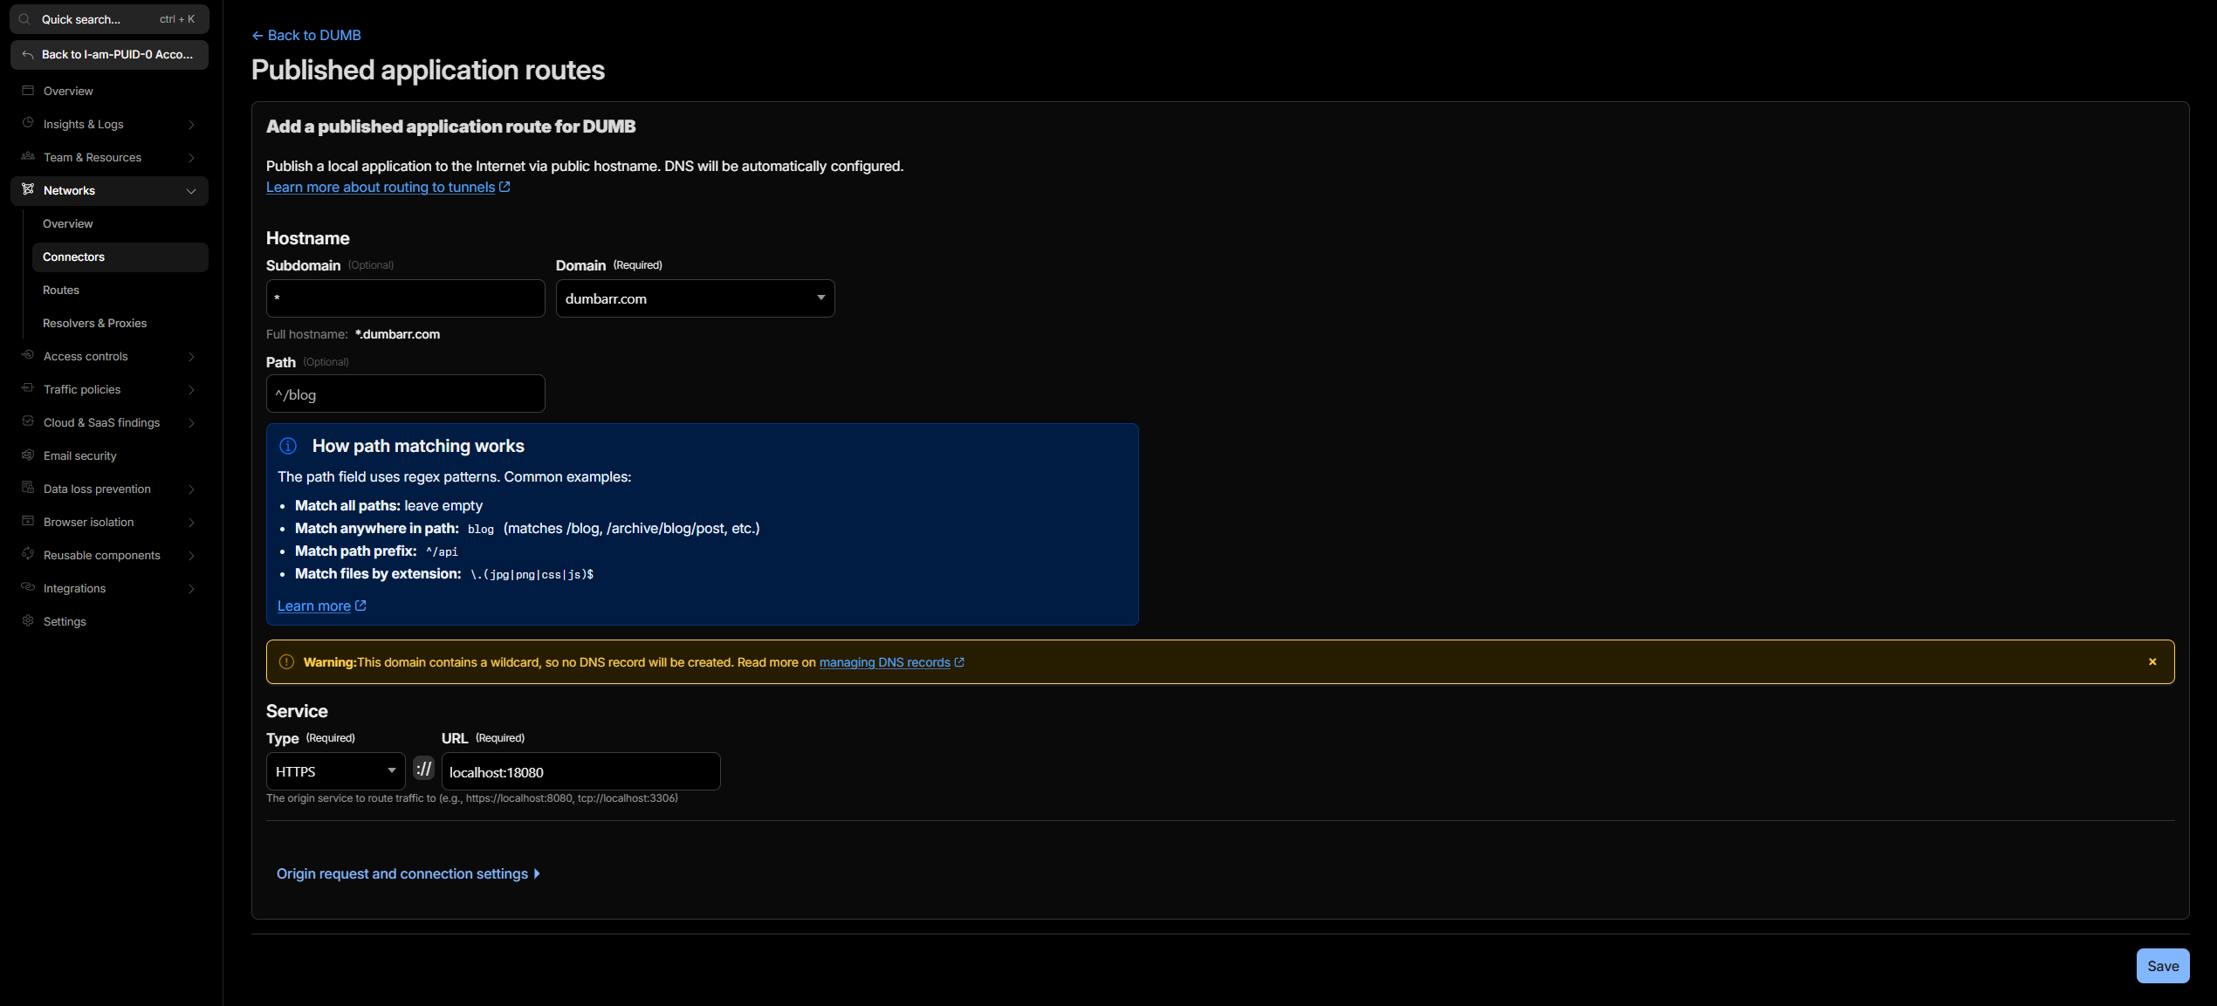Dismiss the wildcard DNS warning banner
The image size is (2217, 1006).
[2152, 662]
